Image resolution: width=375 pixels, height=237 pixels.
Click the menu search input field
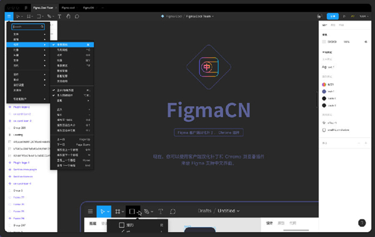28,27
